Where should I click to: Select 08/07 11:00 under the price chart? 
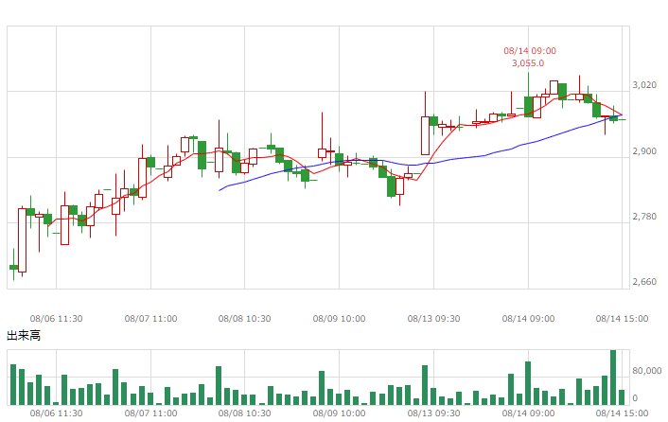click(150, 319)
